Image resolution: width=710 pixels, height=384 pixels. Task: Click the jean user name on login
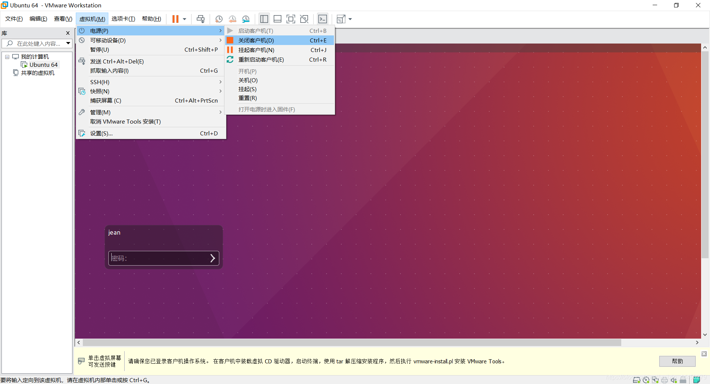tap(114, 232)
